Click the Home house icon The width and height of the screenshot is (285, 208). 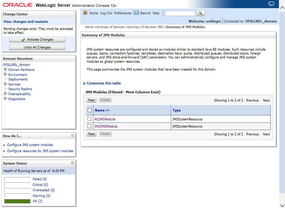tap(85, 12)
